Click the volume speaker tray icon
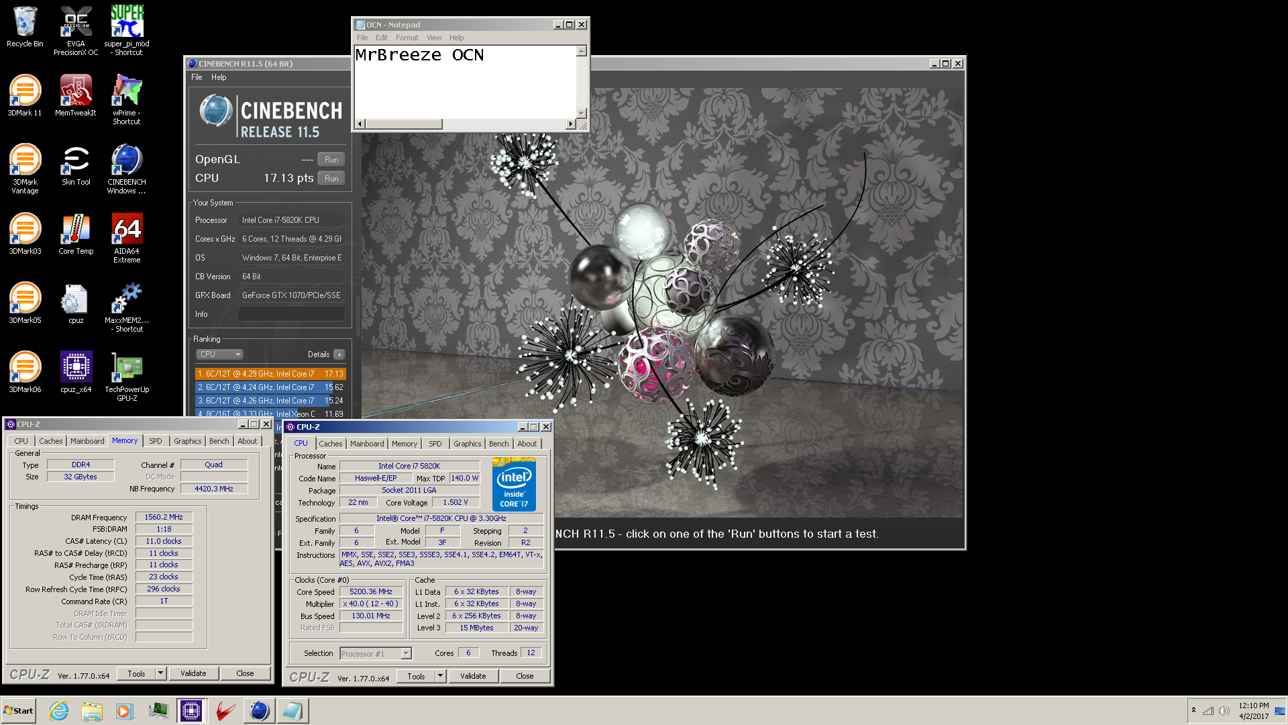Image resolution: width=1288 pixels, height=725 pixels. pyautogui.click(x=1224, y=711)
